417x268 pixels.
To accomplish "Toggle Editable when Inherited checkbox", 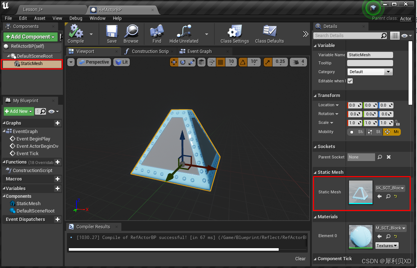I will click(350, 81).
